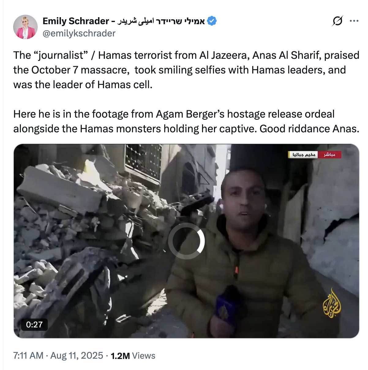Open the Grok explain-post icon

click(x=337, y=21)
